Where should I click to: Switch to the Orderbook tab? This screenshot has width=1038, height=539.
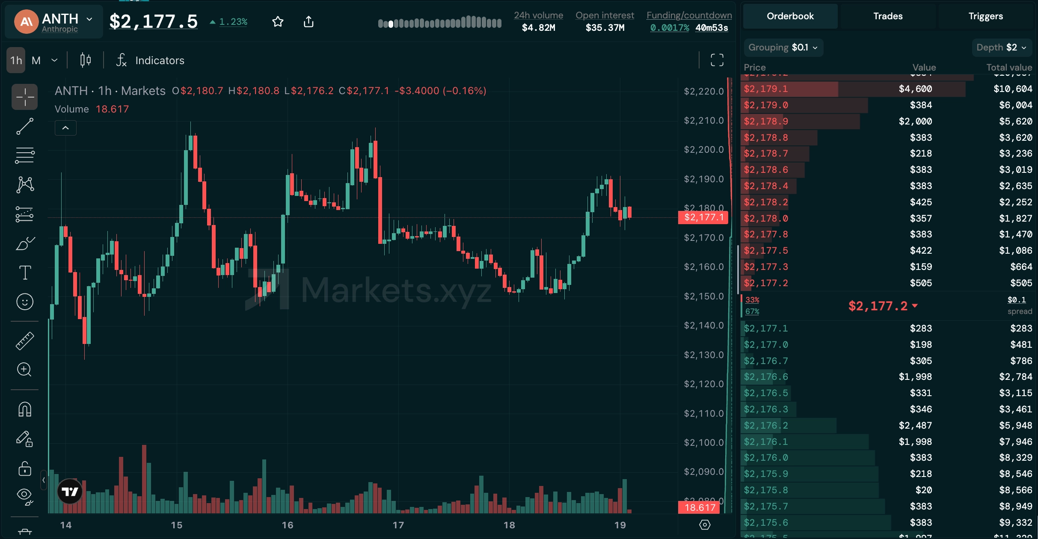[x=790, y=16]
